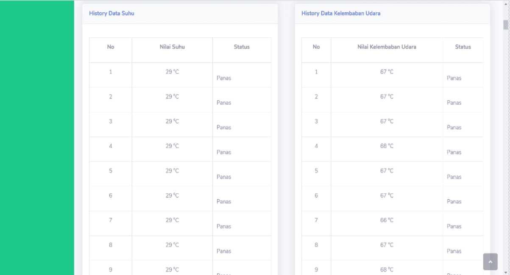
Task: Select row number 8 in Kelembaban table
Action: 316,245
